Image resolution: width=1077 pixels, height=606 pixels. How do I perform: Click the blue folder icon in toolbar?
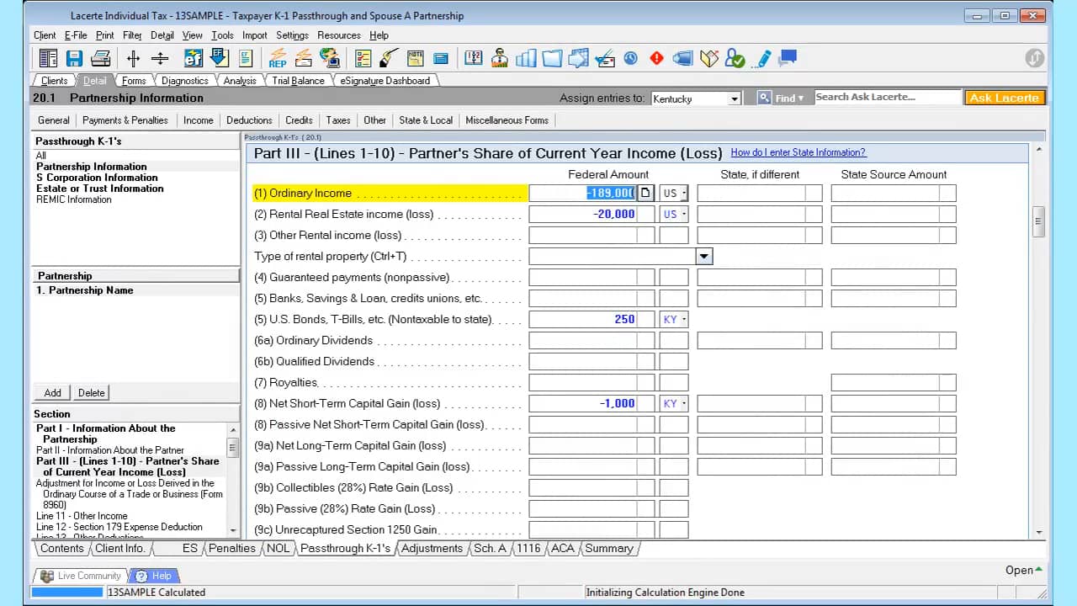pos(552,58)
